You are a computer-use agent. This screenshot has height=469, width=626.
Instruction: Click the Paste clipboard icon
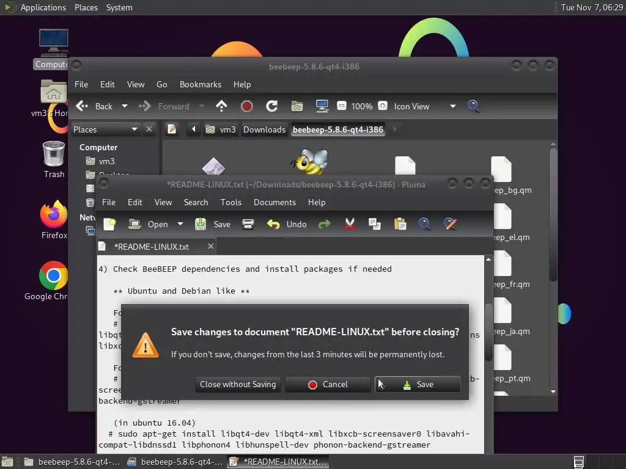[400, 224]
